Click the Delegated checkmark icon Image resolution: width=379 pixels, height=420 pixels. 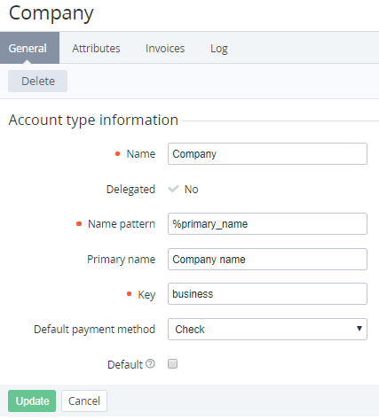173,189
